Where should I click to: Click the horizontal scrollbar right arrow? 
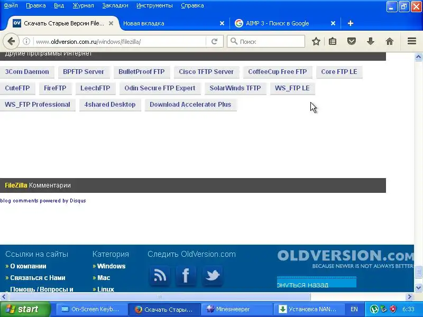tap(409, 297)
